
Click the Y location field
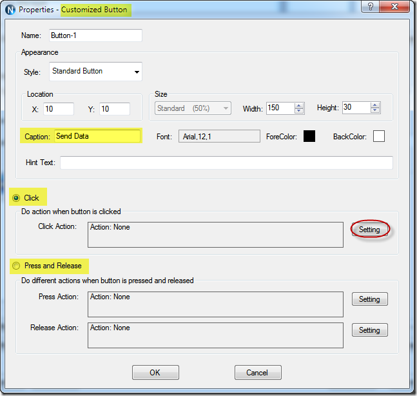click(x=115, y=109)
